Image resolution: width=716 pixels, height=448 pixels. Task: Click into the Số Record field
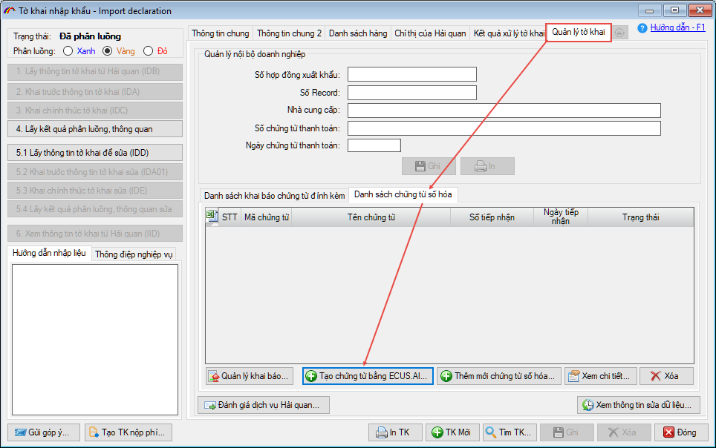(x=412, y=93)
